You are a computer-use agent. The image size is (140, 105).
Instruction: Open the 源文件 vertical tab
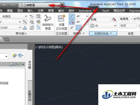[x=30, y=65]
